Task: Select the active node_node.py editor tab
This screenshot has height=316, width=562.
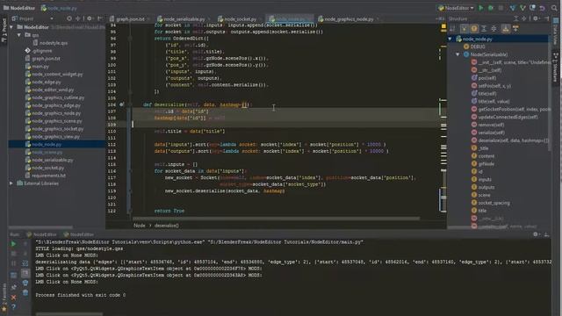Action: tap(290, 19)
